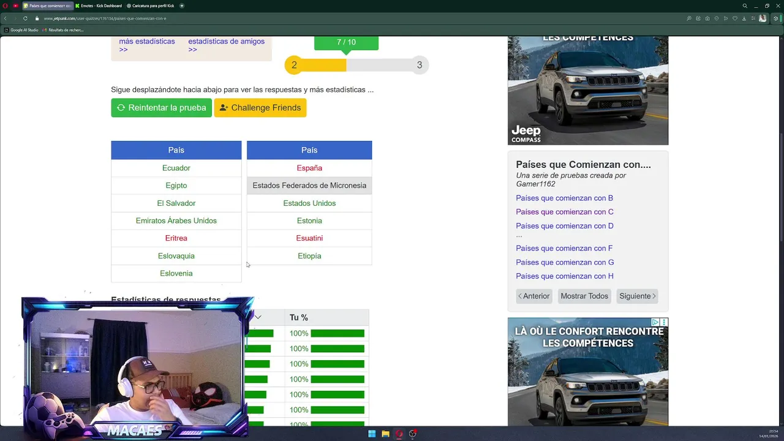Click the Opera icon in the taskbar
The image size is (784, 441).
pos(399,434)
